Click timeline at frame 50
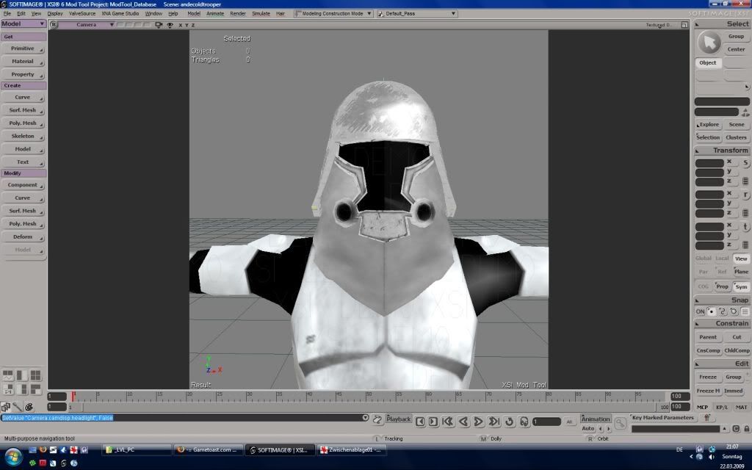752x470 pixels. point(368,397)
